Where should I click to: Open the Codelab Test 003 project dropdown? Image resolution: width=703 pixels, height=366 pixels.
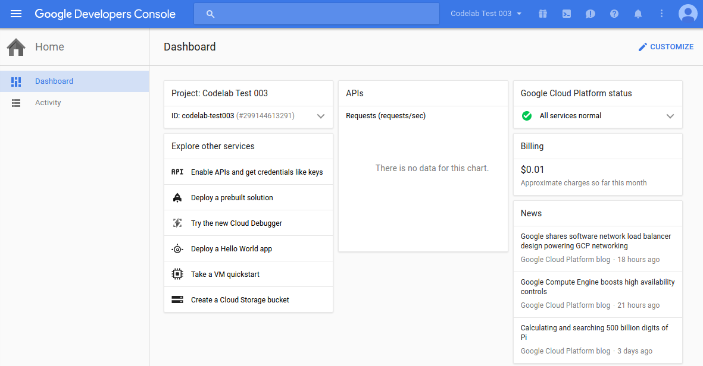pyautogui.click(x=486, y=14)
